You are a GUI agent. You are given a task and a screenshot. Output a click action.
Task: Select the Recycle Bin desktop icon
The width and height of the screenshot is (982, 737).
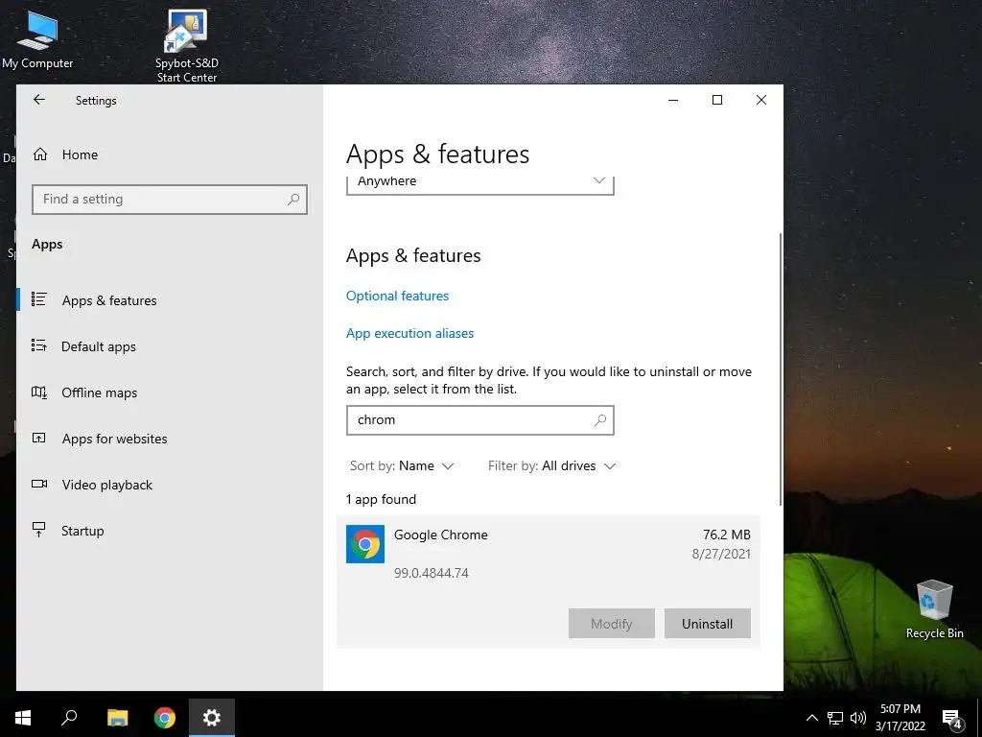934,609
